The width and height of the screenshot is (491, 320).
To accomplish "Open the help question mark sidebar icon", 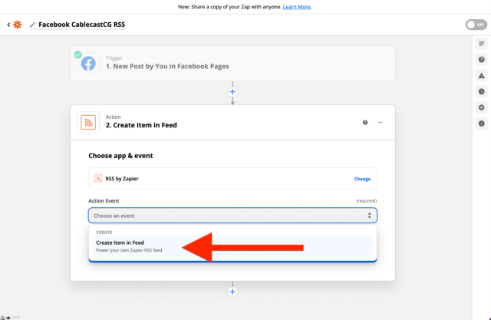I will (x=481, y=60).
